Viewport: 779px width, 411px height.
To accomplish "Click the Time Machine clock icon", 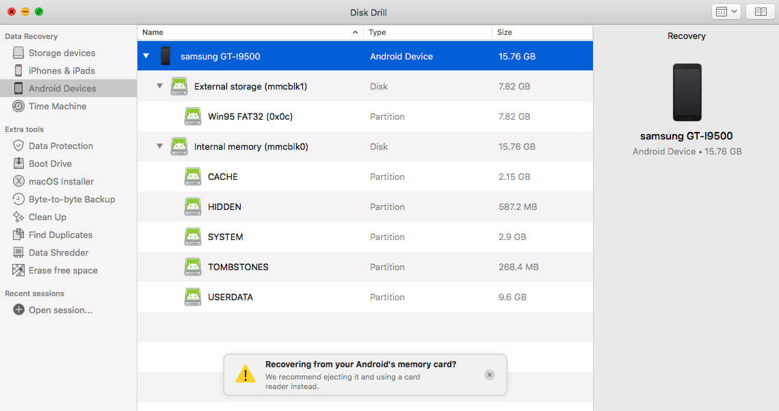I will click(18, 106).
